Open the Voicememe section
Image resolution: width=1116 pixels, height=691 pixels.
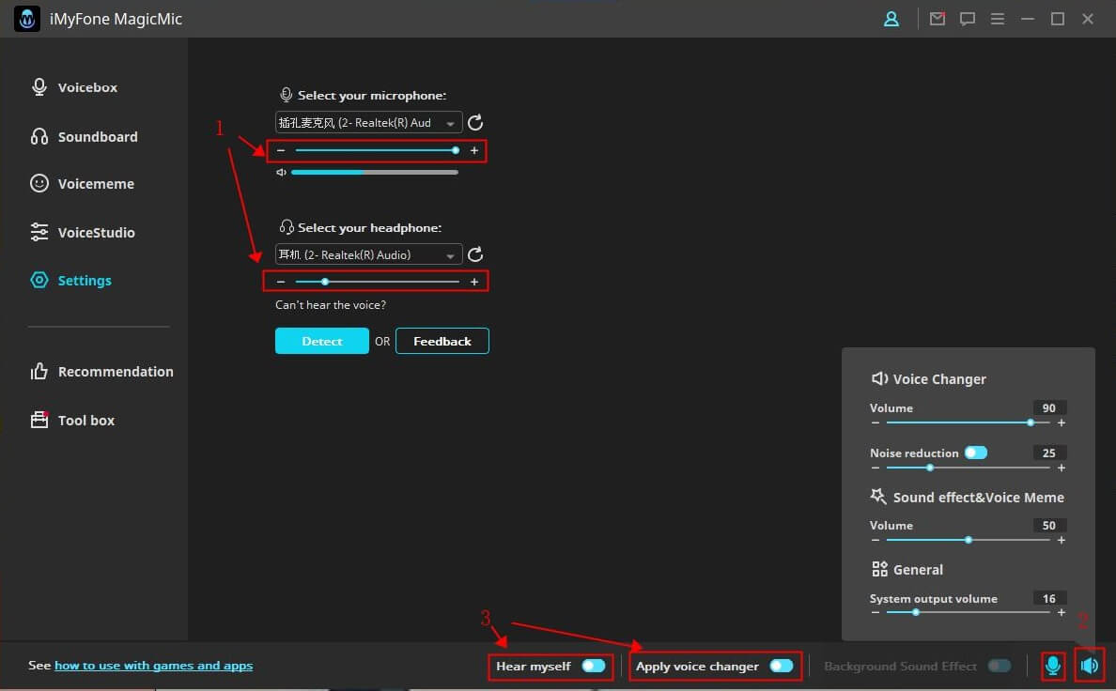82,184
